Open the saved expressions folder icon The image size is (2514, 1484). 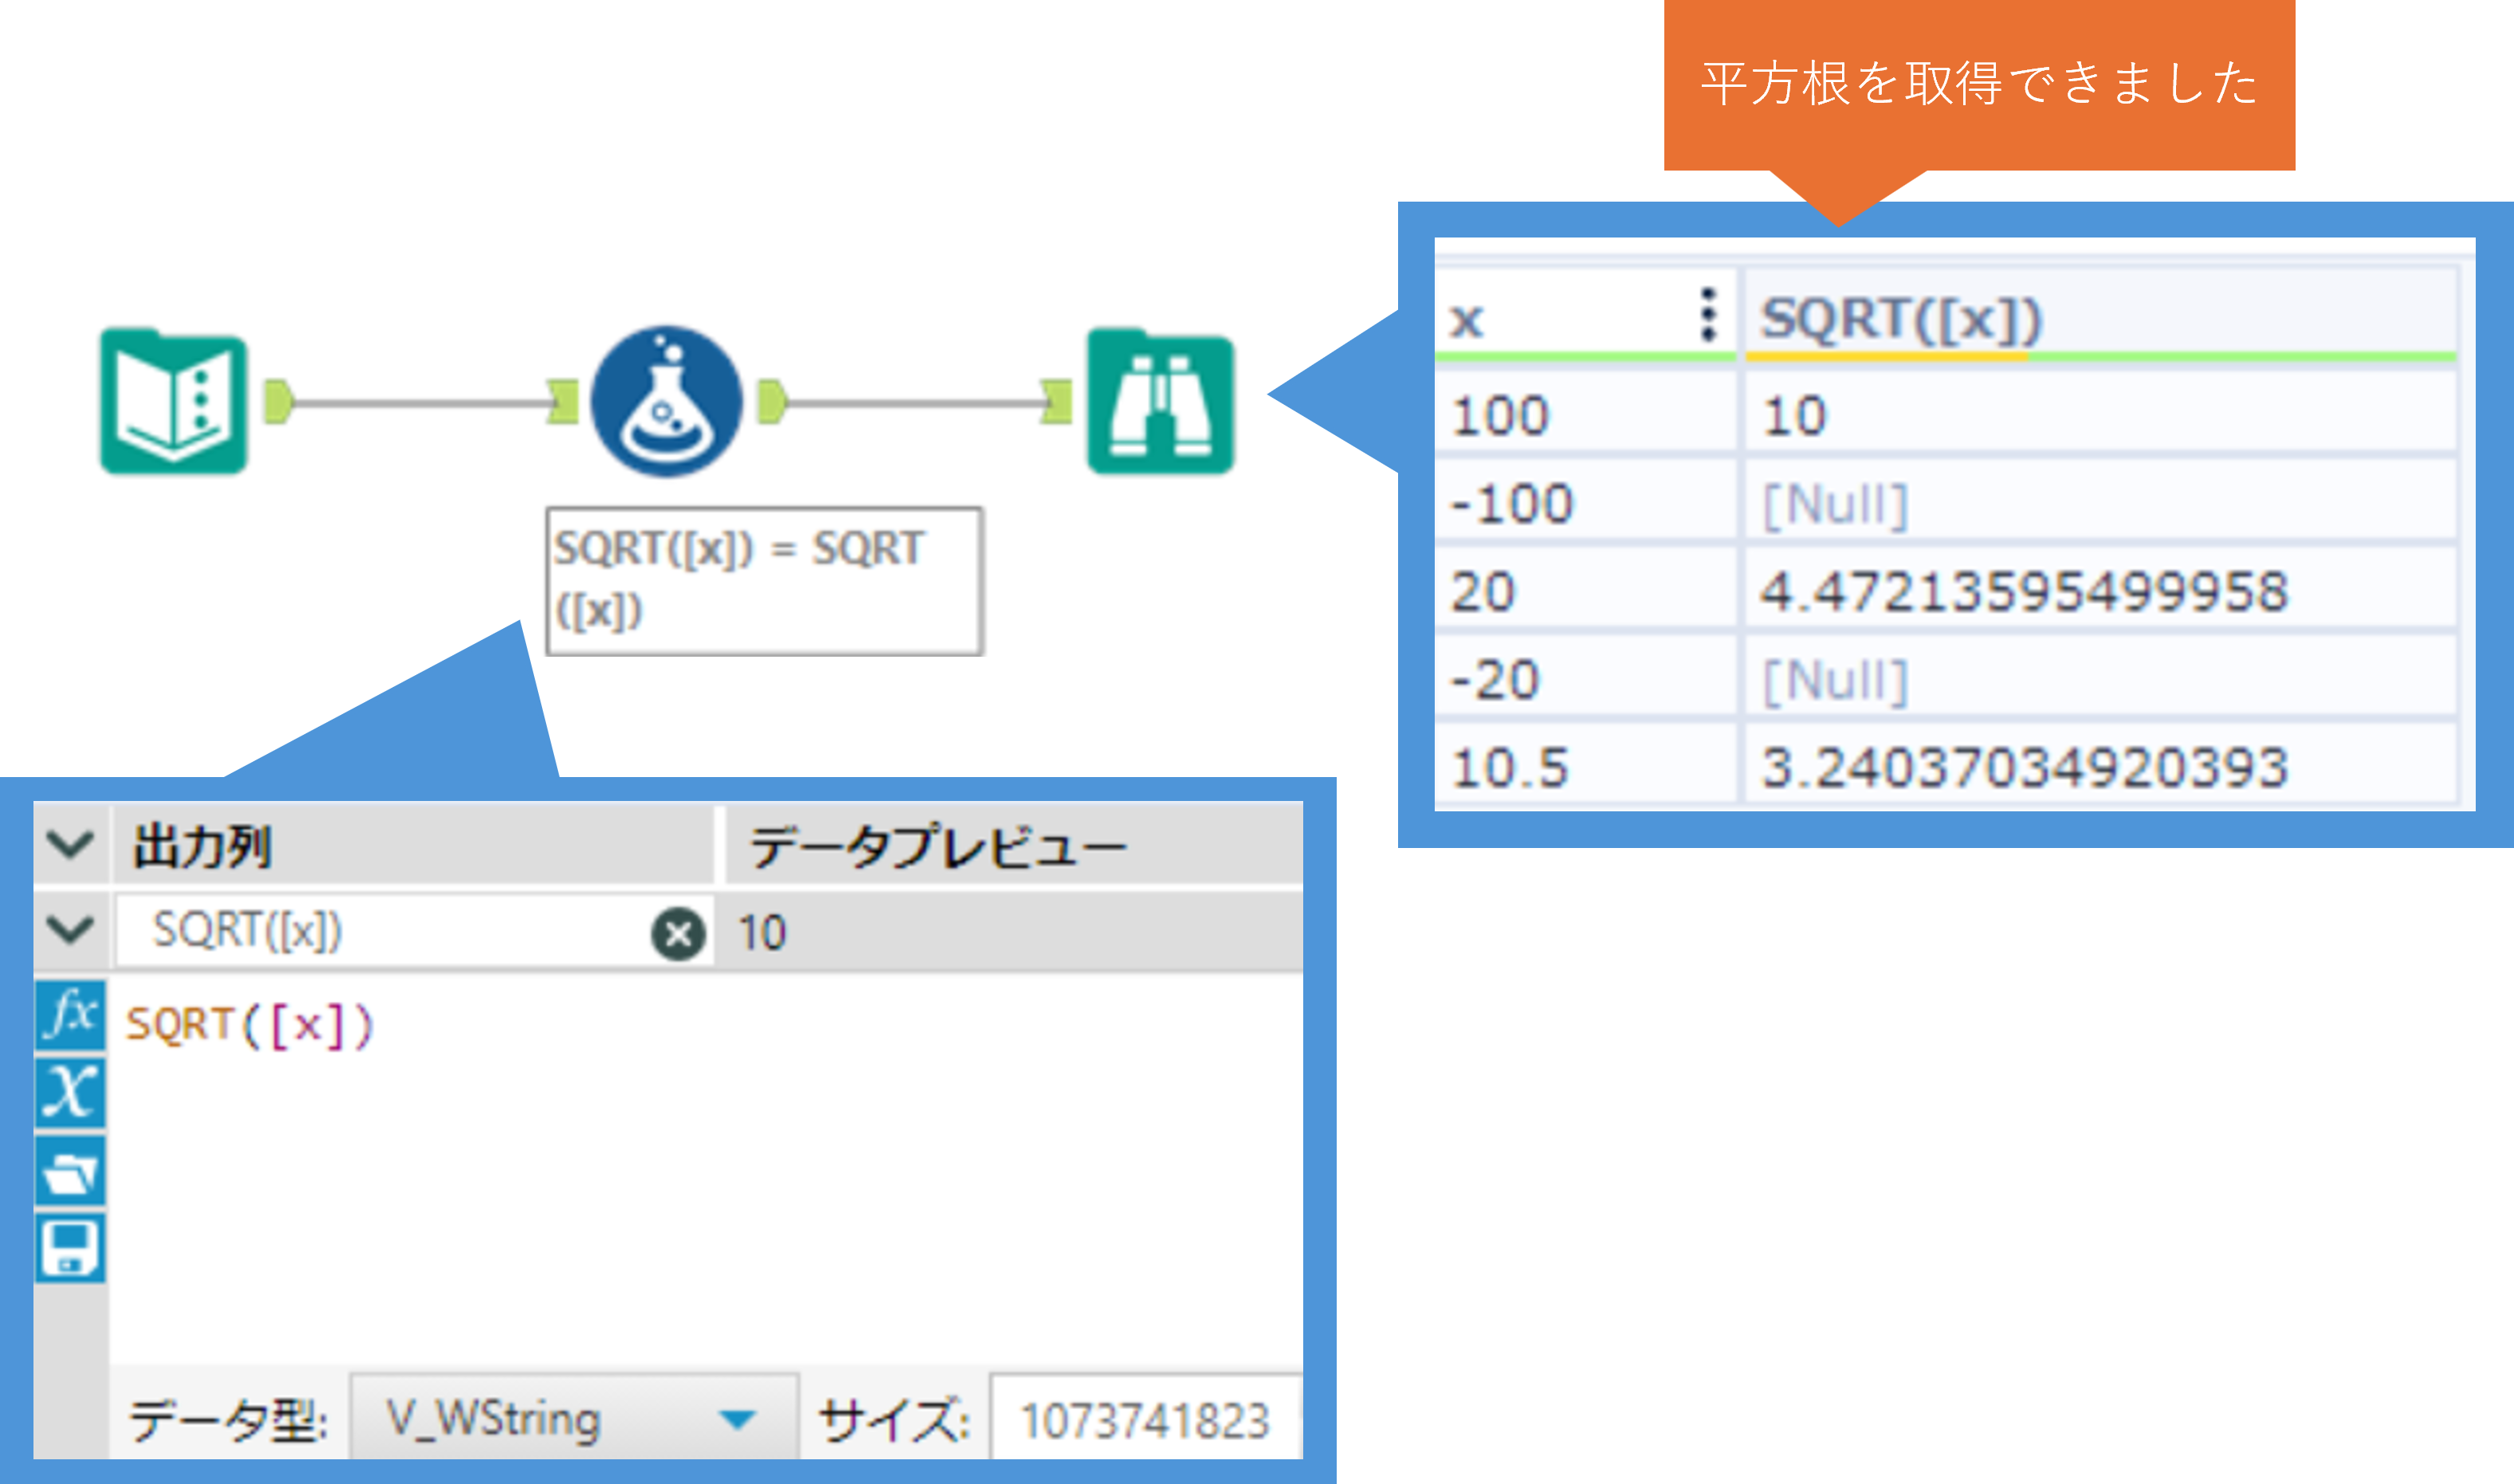(70, 1171)
